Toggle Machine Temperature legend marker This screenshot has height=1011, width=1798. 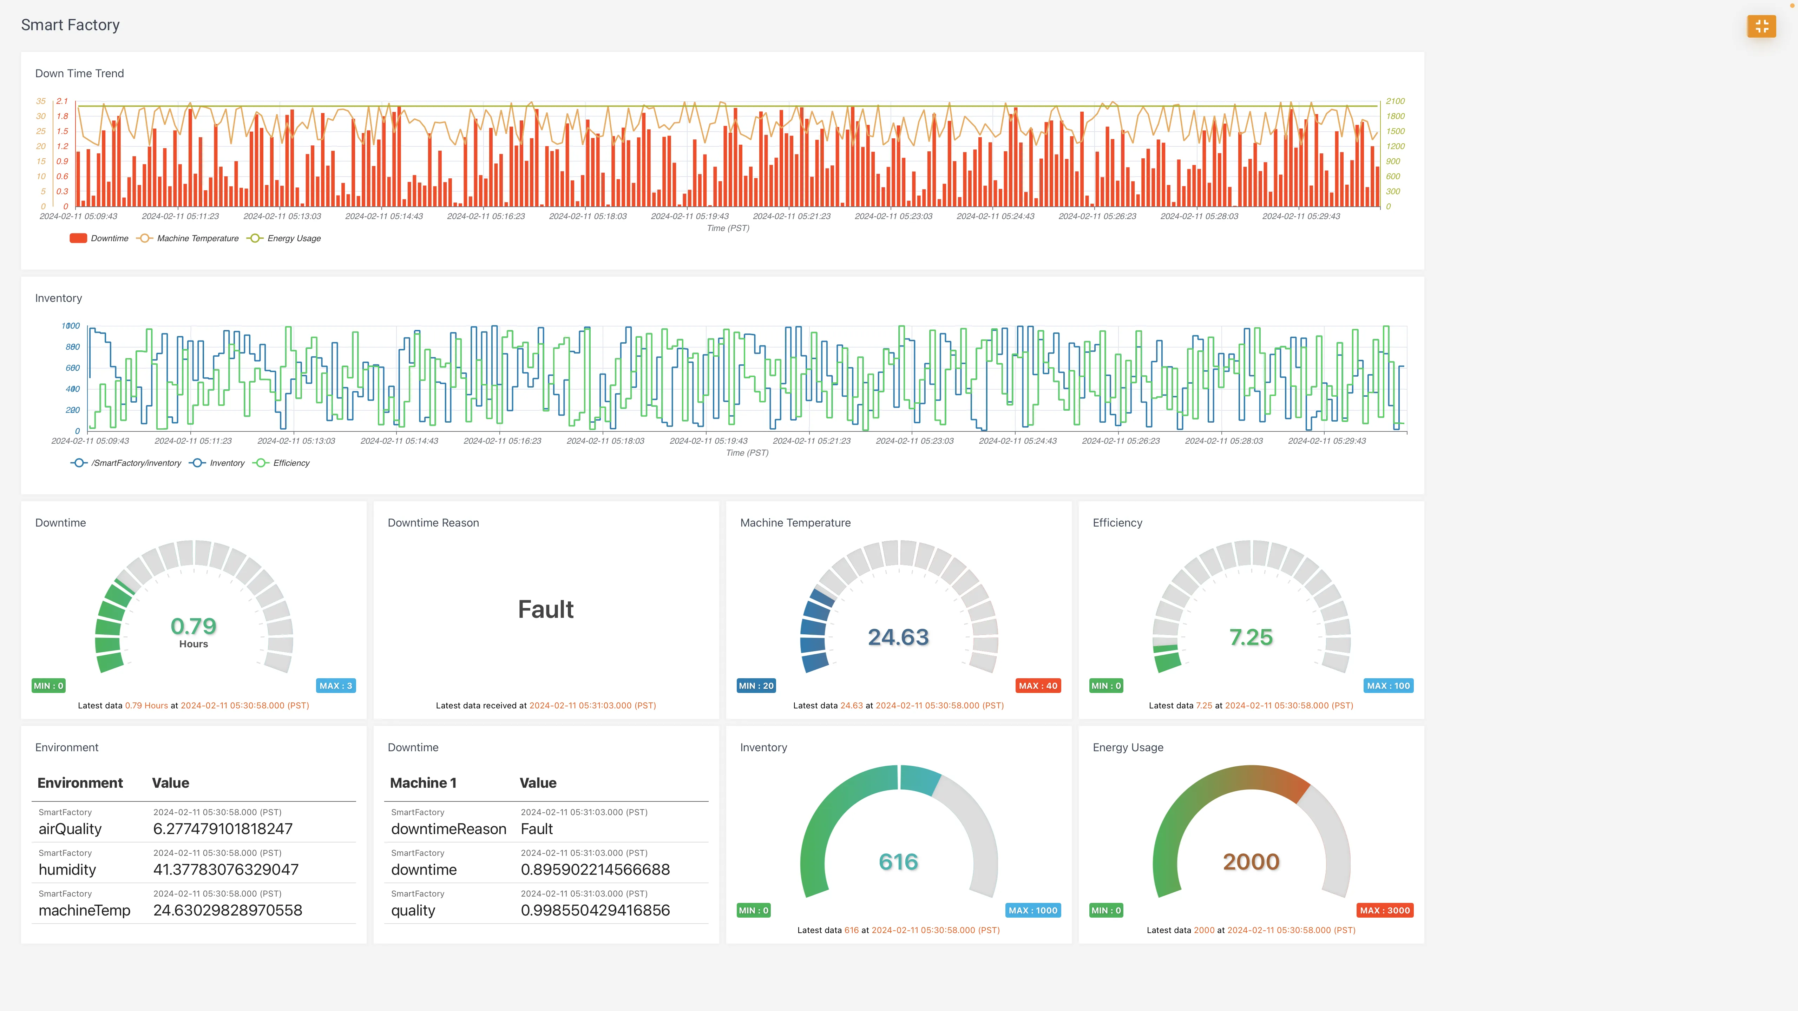tap(144, 239)
